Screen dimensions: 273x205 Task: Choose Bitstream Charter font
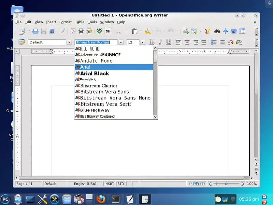point(114,86)
